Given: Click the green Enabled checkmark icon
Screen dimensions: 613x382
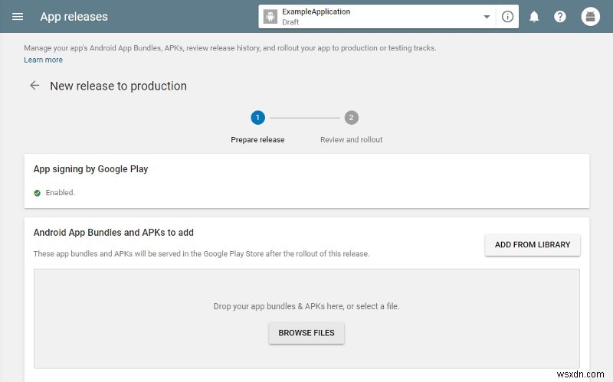Looking at the screenshot, I should tap(37, 193).
